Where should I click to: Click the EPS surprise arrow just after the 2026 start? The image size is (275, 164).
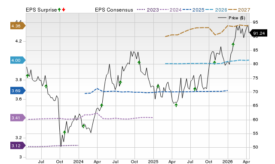click(x=233, y=45)
